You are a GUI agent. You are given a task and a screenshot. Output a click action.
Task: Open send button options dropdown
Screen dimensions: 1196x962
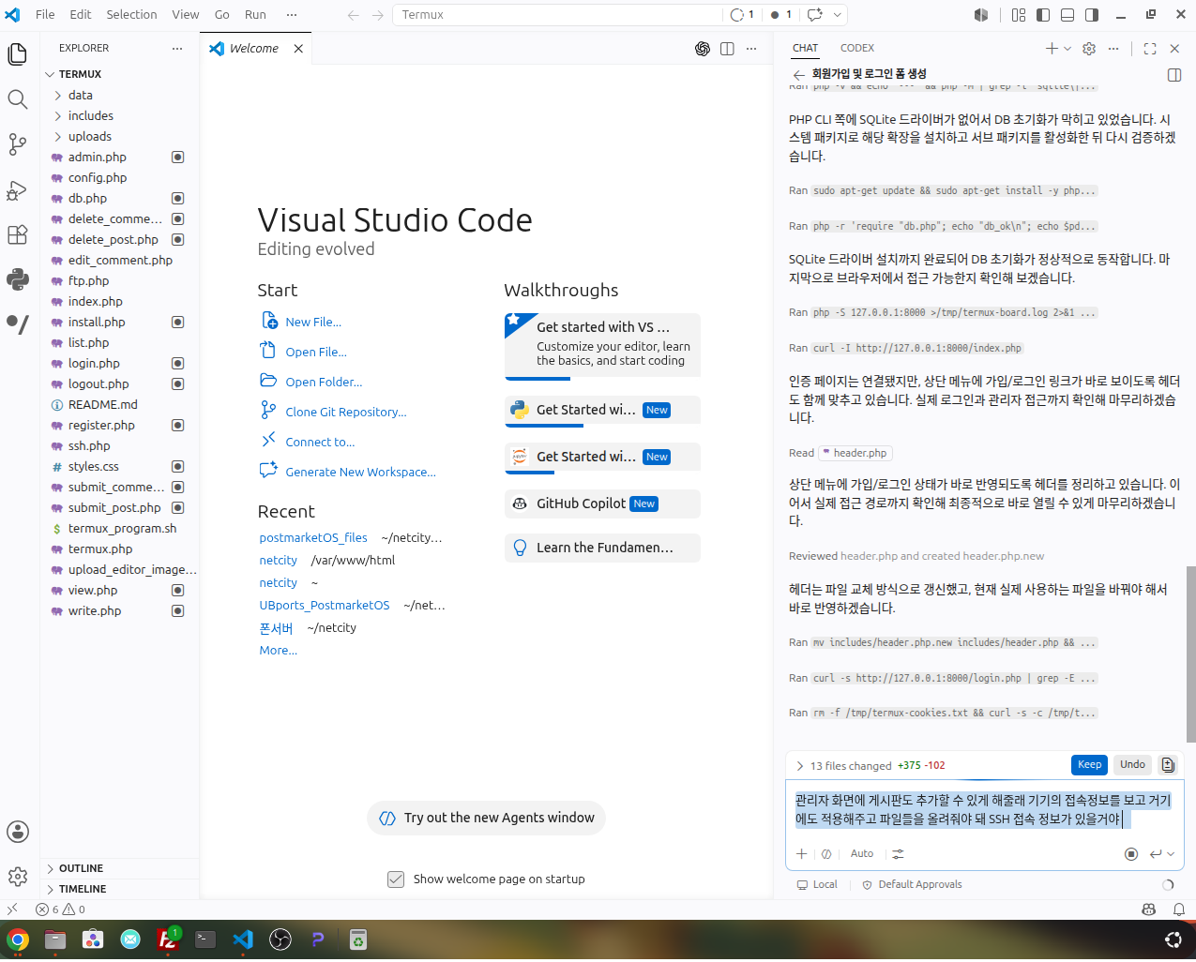pyautogui.click(x=1171, y=854)
